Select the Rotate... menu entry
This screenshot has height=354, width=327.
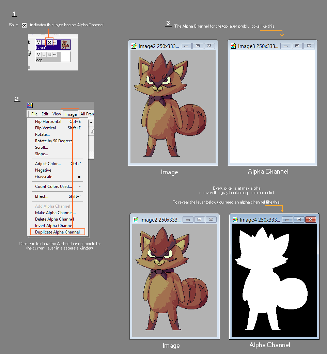58,134
